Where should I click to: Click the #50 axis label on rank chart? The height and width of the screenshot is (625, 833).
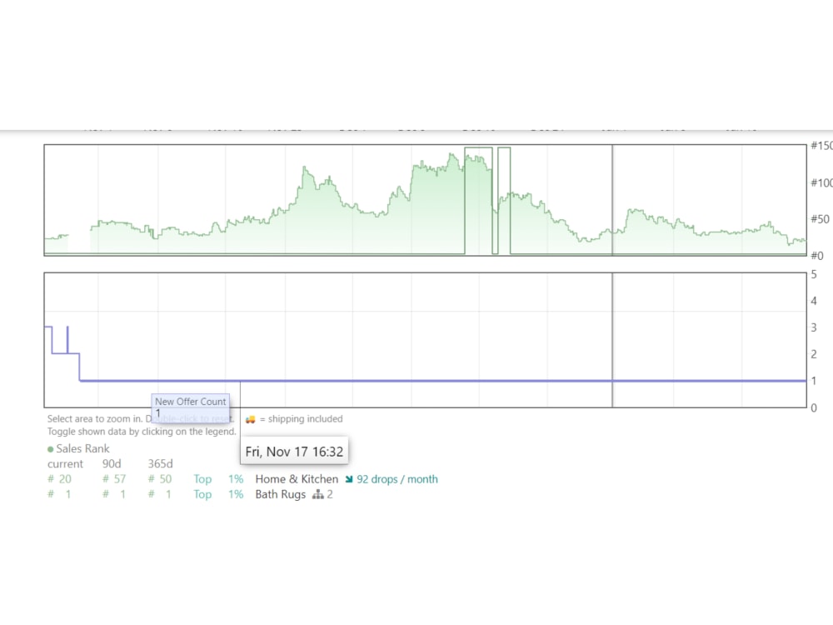tap(820, 219)
